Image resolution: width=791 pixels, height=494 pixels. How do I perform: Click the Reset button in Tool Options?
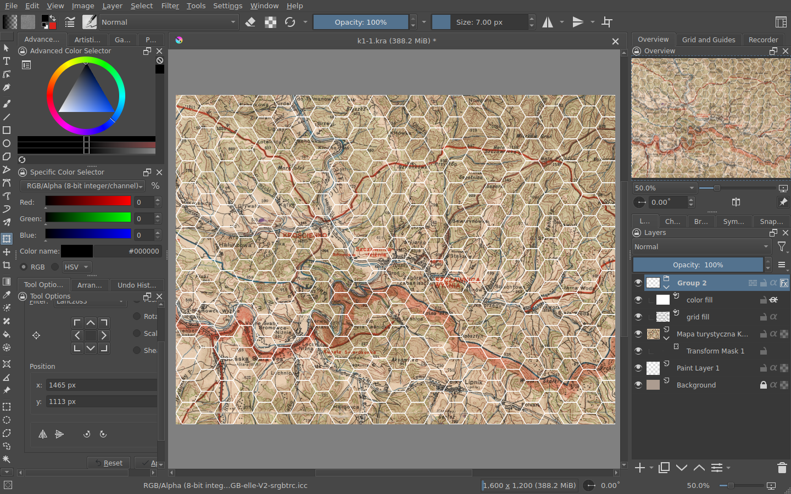click(109, 463)
